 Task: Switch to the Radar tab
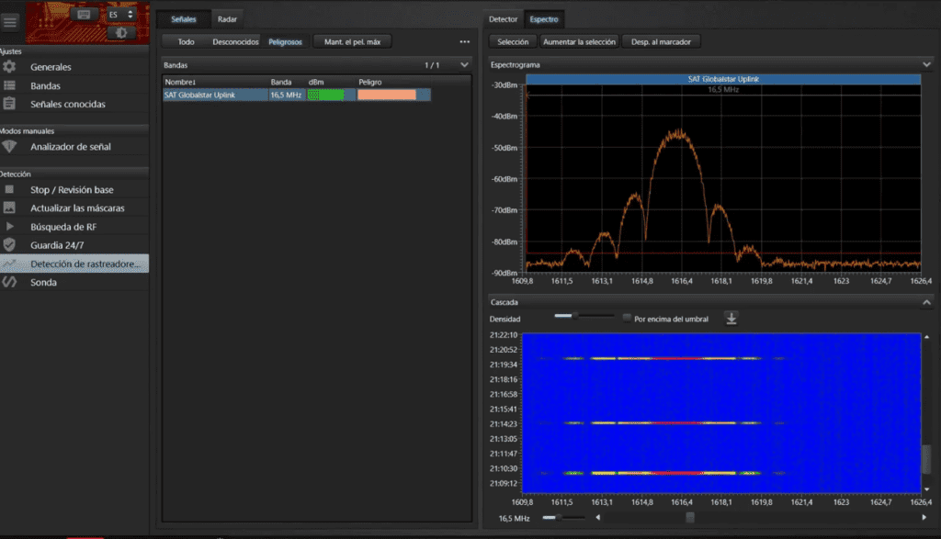(x=226, y=19)
